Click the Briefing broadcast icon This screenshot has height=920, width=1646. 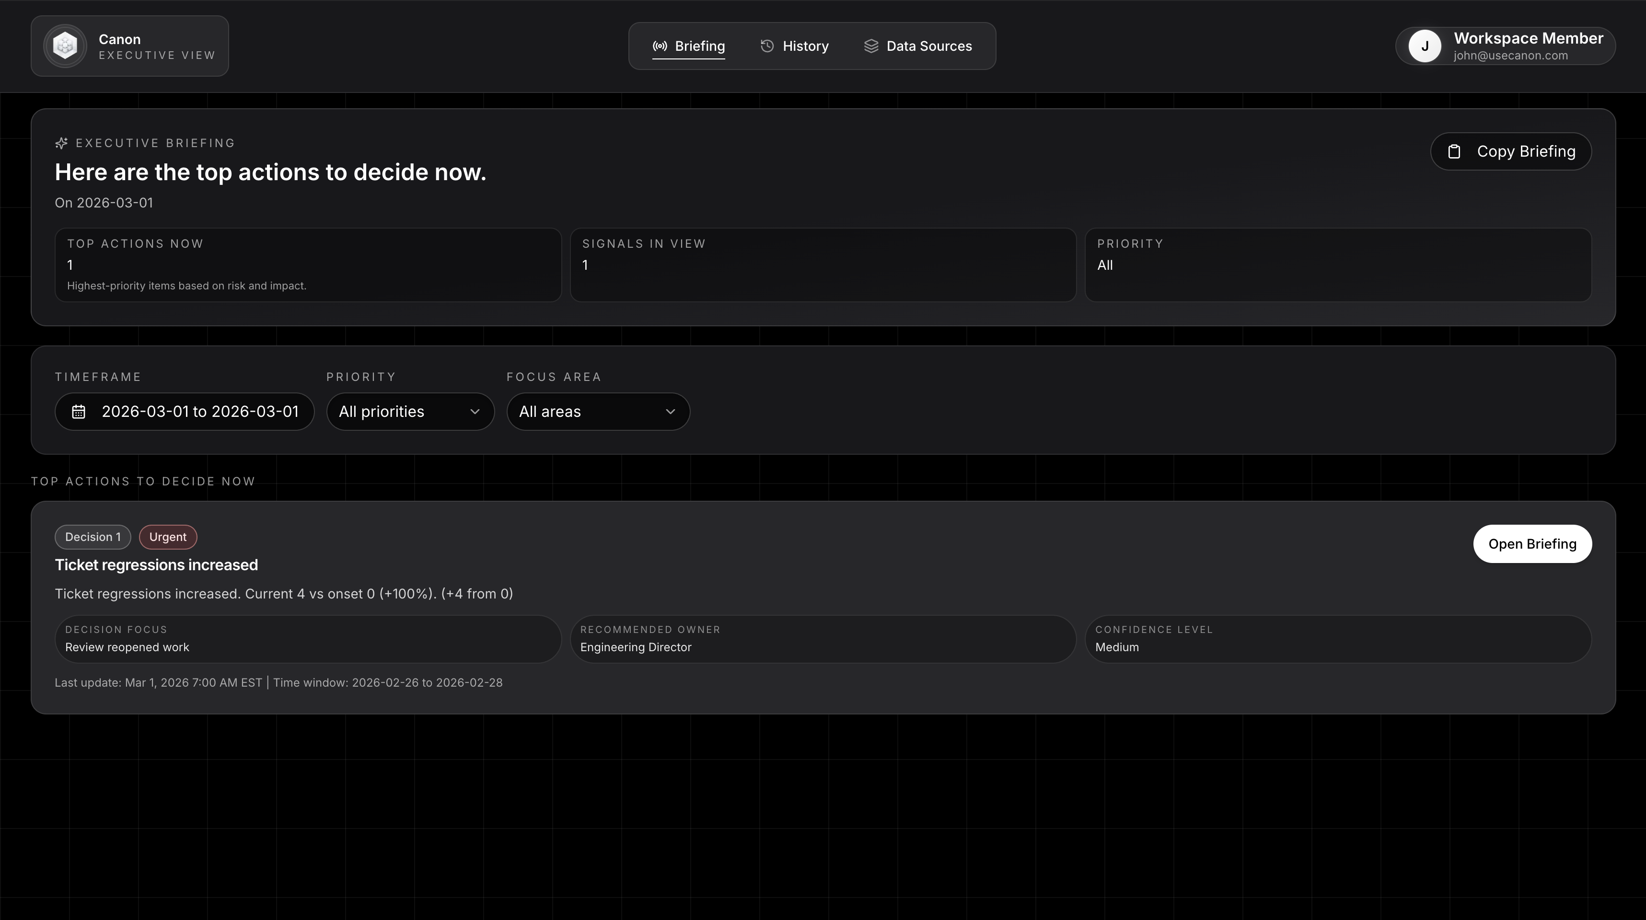pos(660,46)
